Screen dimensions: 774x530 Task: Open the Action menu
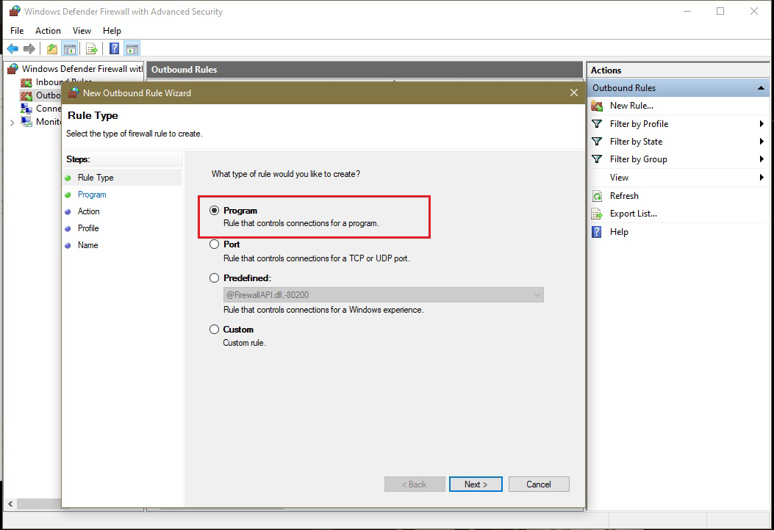click(x=48, y=31)
